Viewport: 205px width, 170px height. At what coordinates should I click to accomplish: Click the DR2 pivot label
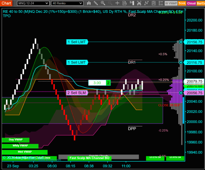[x=132, y=15]
